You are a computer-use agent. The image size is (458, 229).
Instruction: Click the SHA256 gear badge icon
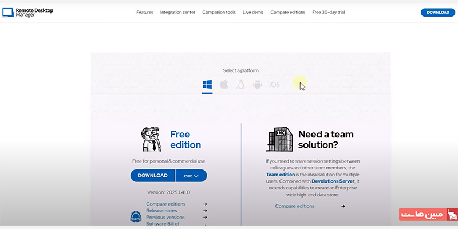[136, 217]
